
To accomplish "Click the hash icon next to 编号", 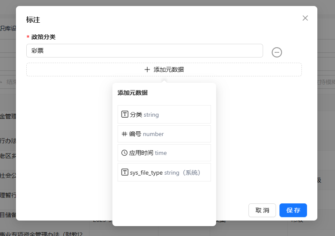I will coord(124,134).
